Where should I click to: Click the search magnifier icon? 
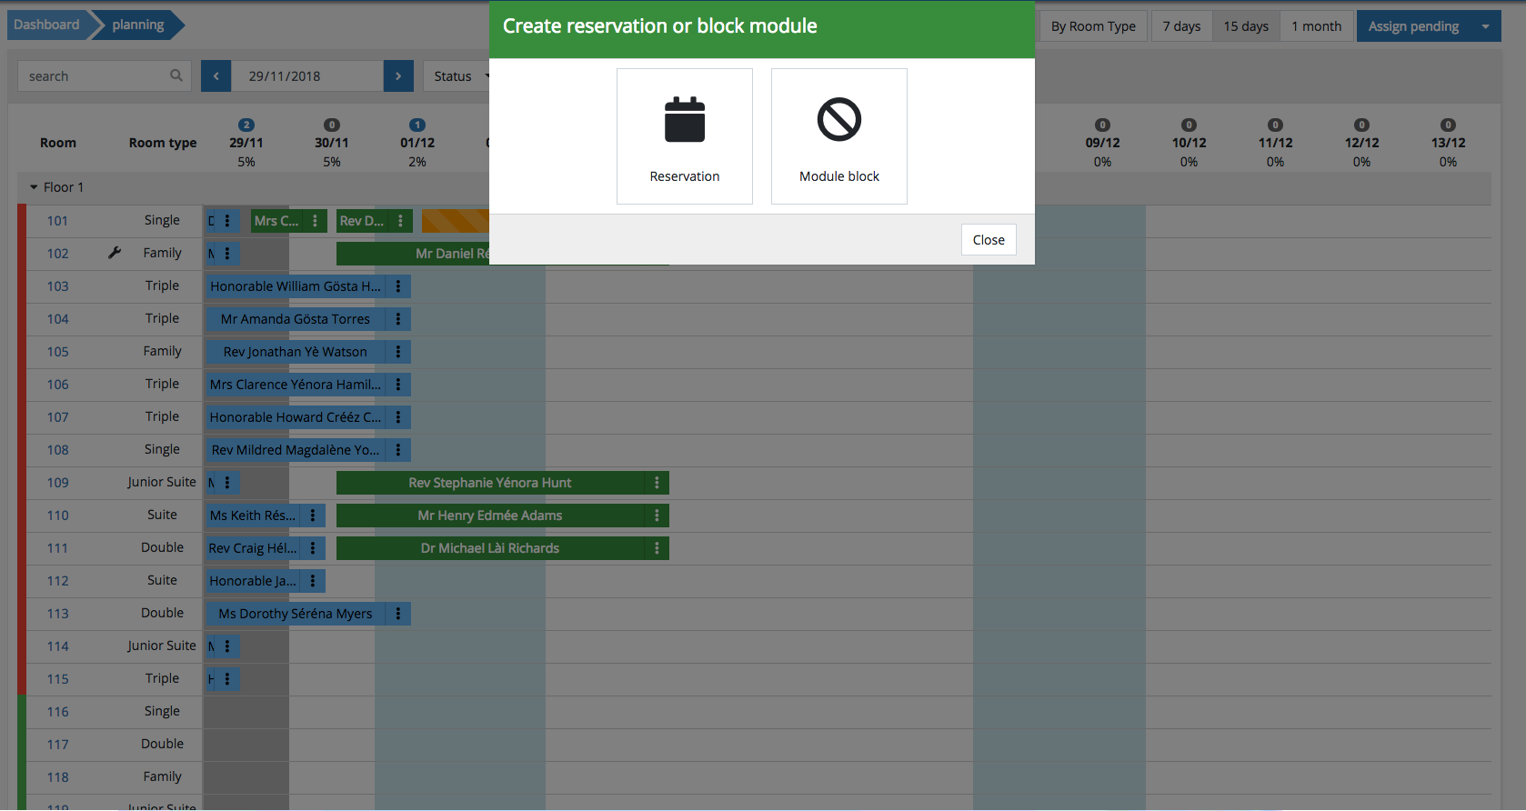coord(176,75)
